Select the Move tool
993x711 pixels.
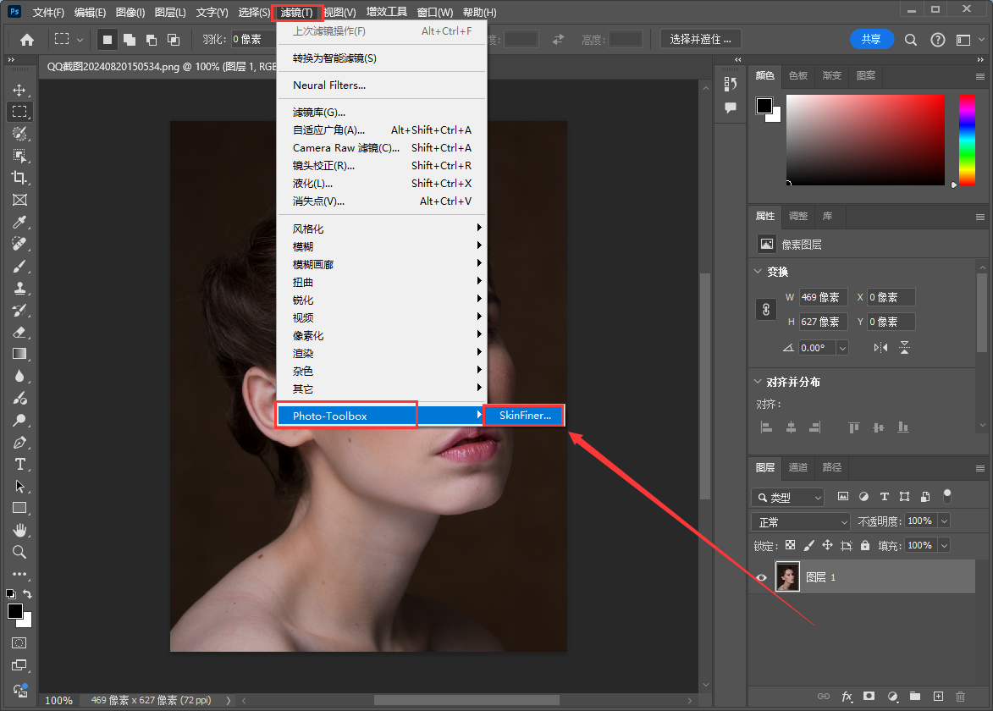click(x=19, y=89)
